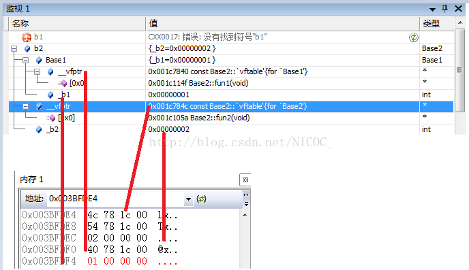469x270 pixels.
Task: Click the refresh icon beside the memory address field
Action: point(201,199)
